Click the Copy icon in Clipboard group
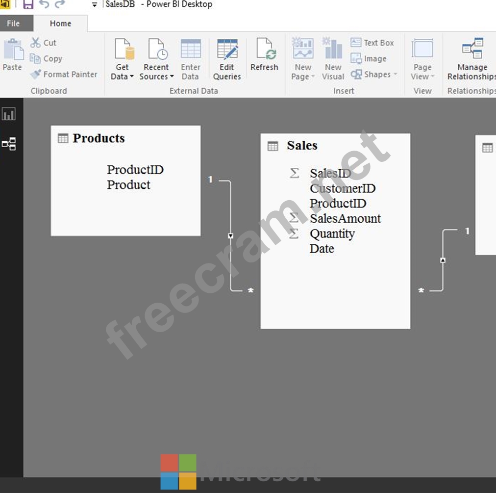Image resolution: width=496 pixels, height=493 pixels. point(35,58)
